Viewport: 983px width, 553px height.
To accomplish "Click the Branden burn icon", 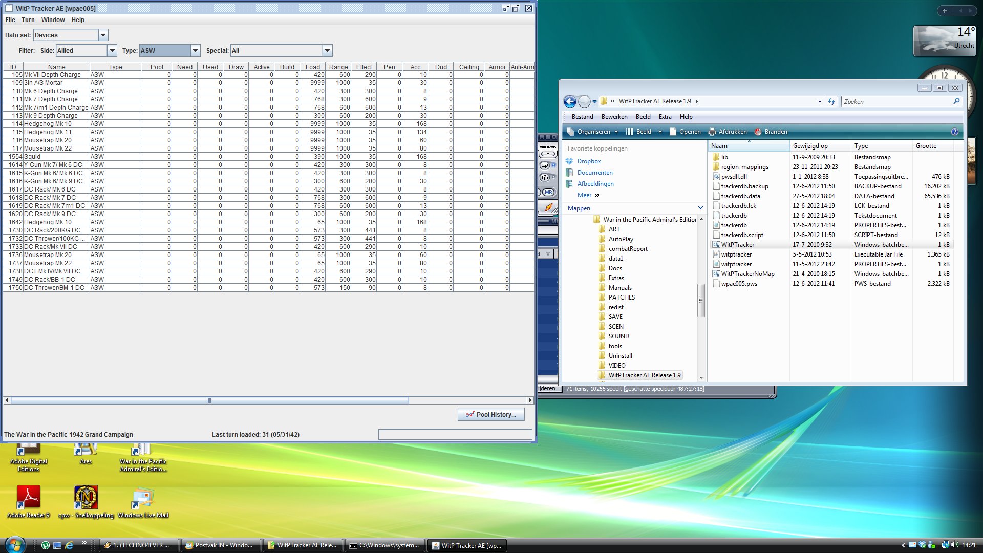I will (758, 132).
